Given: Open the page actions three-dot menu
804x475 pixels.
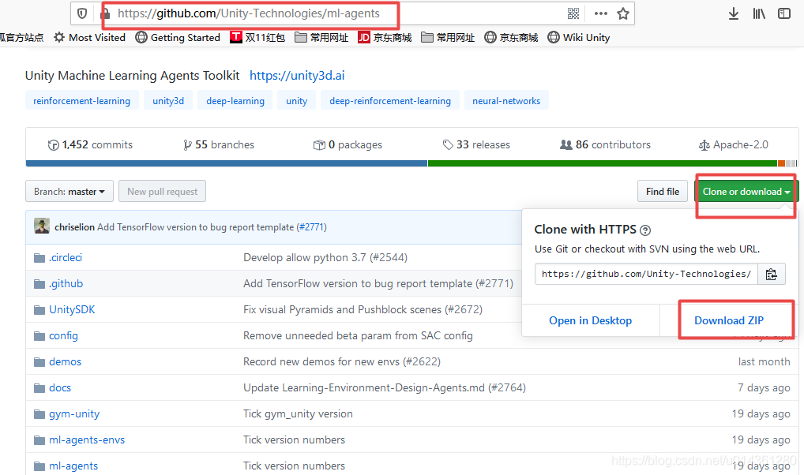Looking at the screenshot, I should point(600,14).
